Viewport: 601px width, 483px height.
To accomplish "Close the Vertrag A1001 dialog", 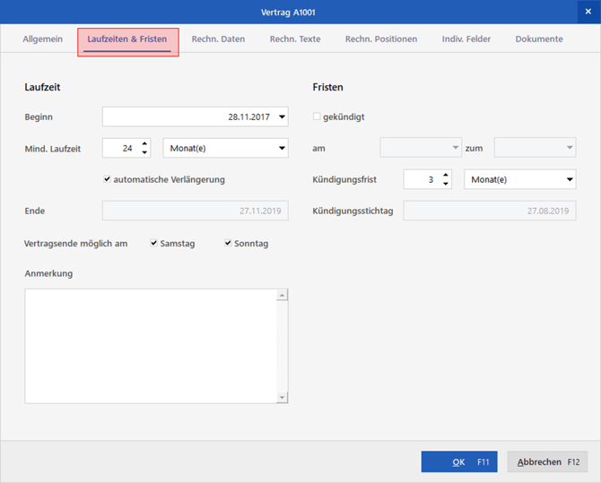I will coord(588,12).
